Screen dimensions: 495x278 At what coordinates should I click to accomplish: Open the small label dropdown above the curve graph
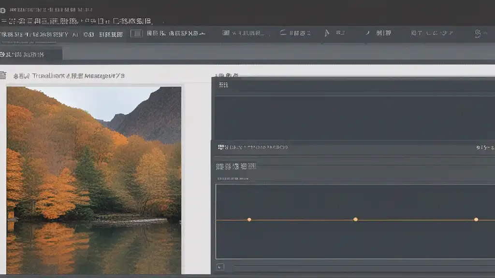pos(233,179)
